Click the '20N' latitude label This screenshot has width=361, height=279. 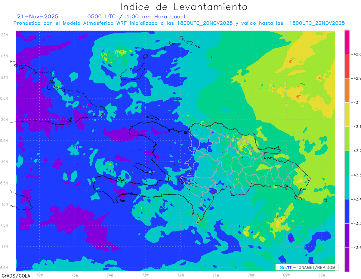click(5, 119)
